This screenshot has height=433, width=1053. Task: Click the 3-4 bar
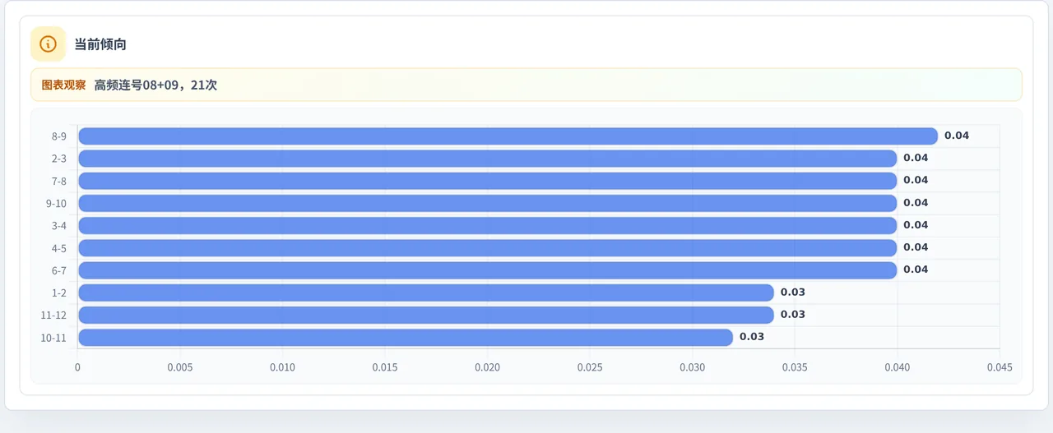tap(487, 225)
